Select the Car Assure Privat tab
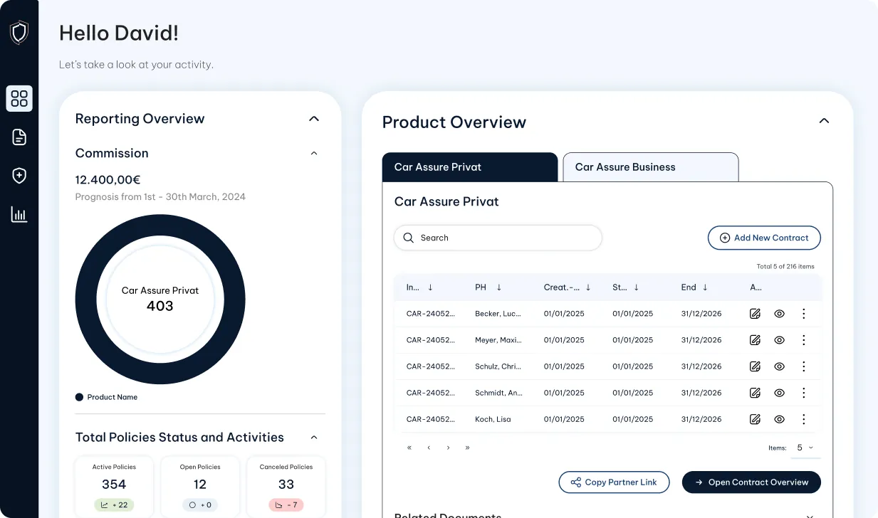This screenshot has height=518, width=878. pyautogui.click(x=470, y=167)
